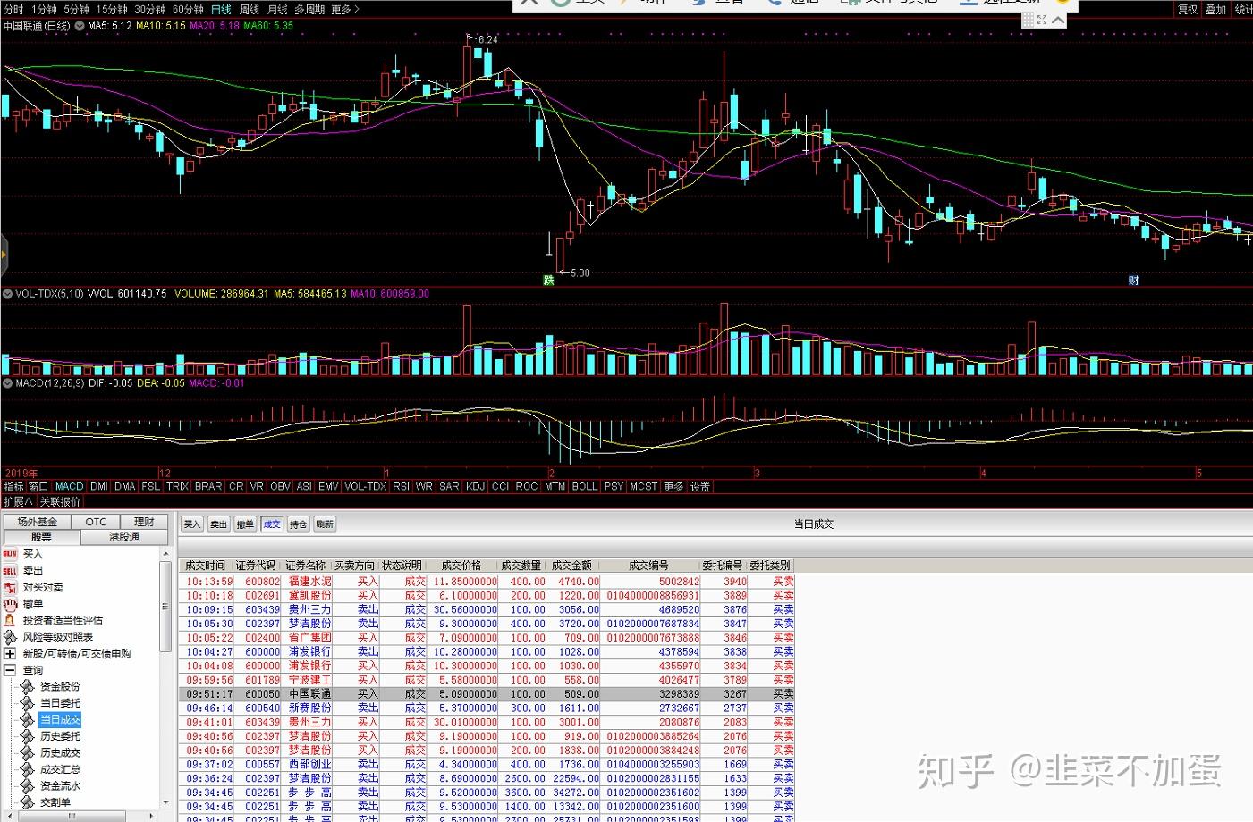Select the 中国联通 trade row
The height and width of the screenshot is (822, 1253).
tap(487, 694)
